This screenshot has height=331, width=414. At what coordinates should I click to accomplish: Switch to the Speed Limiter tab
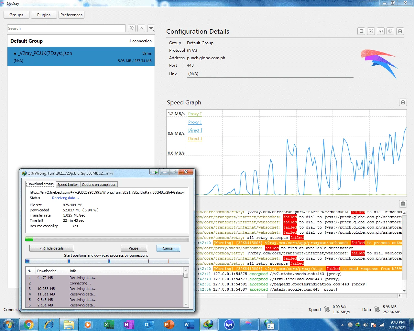click(x=68, y=185)
